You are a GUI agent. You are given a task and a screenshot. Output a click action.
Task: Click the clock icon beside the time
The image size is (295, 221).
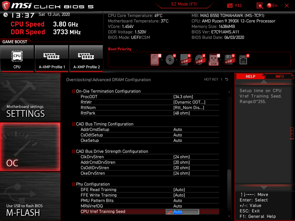click(x=6, y=15)
